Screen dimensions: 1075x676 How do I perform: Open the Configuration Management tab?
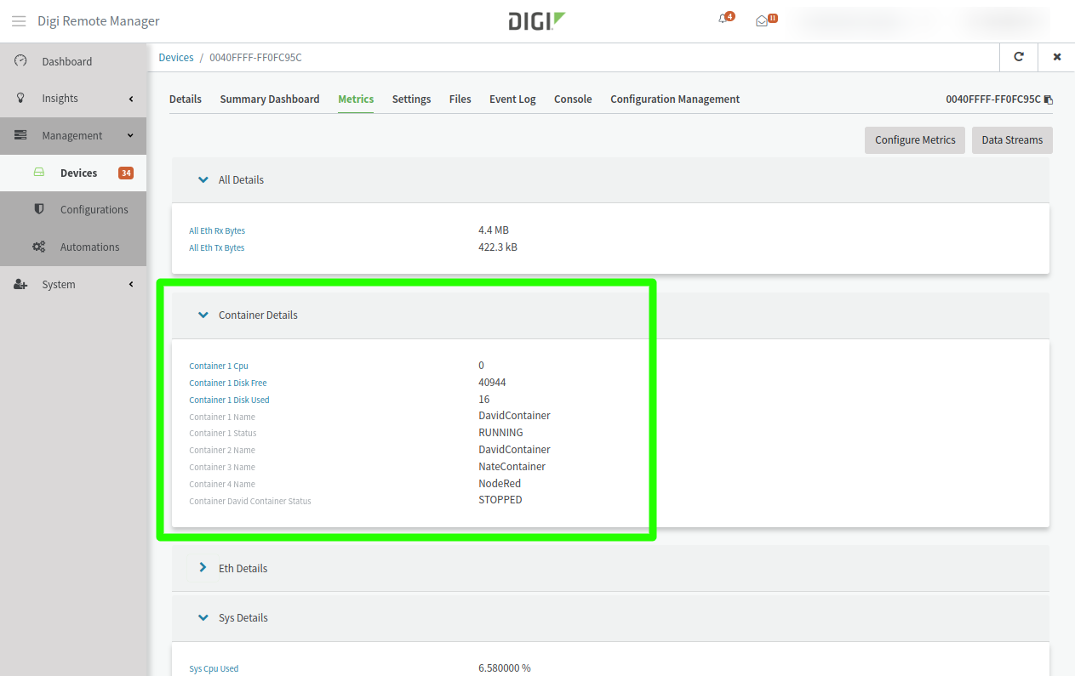[675, 99]
